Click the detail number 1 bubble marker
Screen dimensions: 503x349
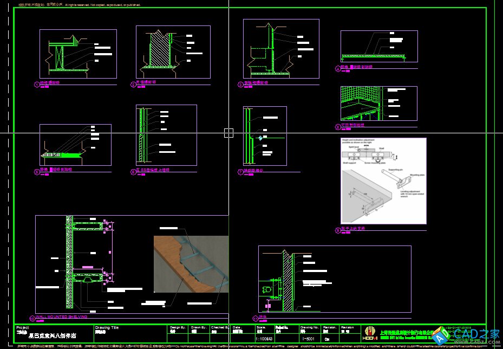pyautogui.click(x=37, y=85)
